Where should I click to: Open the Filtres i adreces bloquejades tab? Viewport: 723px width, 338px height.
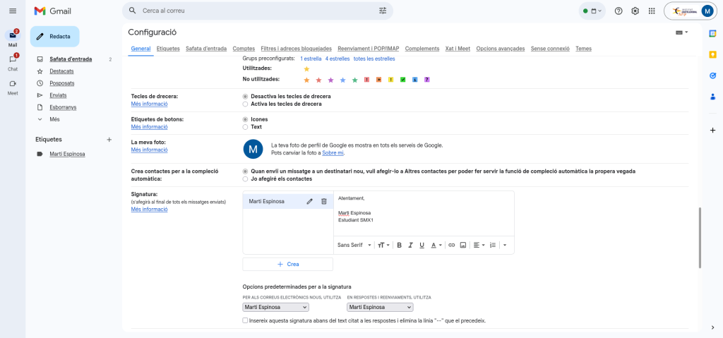pos(296,49)
